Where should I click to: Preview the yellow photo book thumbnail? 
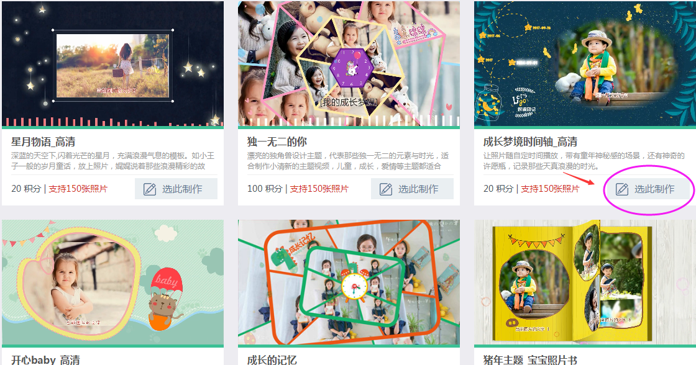pyautogui.click(x=585, y=283)
